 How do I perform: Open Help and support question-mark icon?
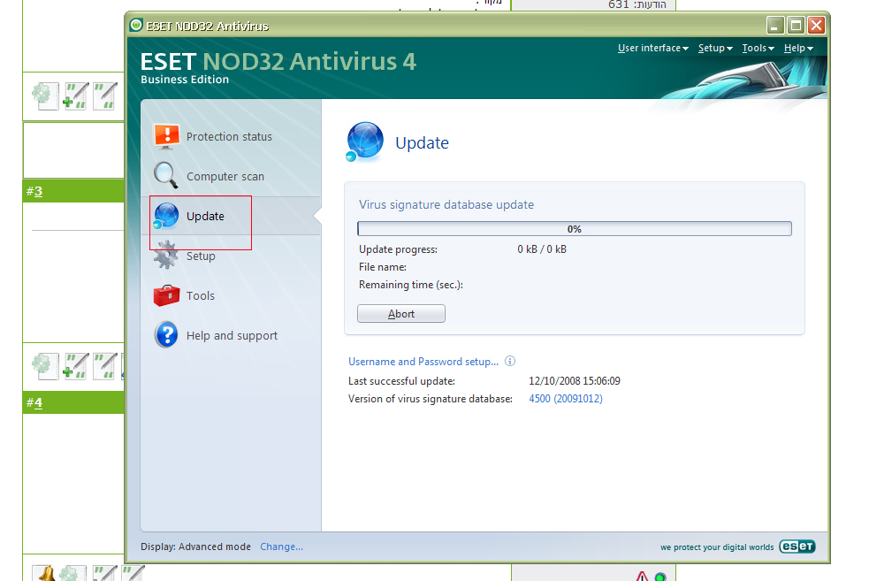tap(166, 335)
